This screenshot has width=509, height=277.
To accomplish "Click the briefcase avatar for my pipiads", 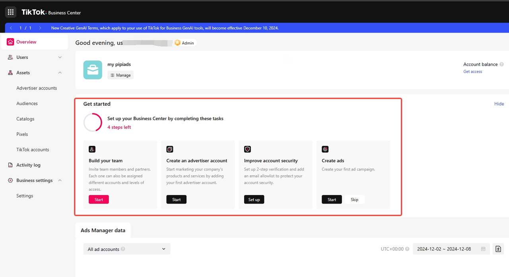I will tap(92, 69).
